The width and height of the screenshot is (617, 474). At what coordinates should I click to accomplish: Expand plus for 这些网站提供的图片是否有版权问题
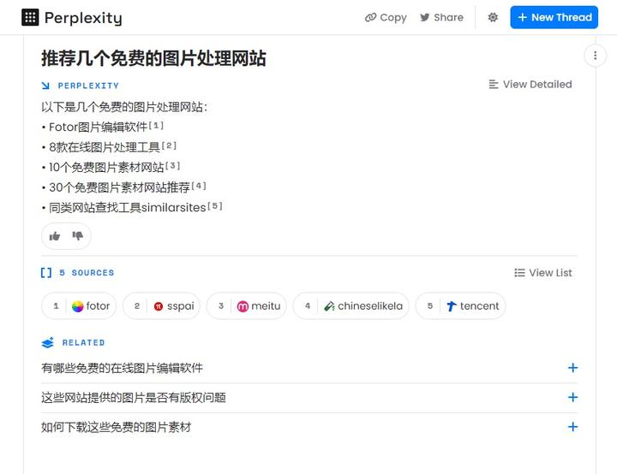coord(573,397)
